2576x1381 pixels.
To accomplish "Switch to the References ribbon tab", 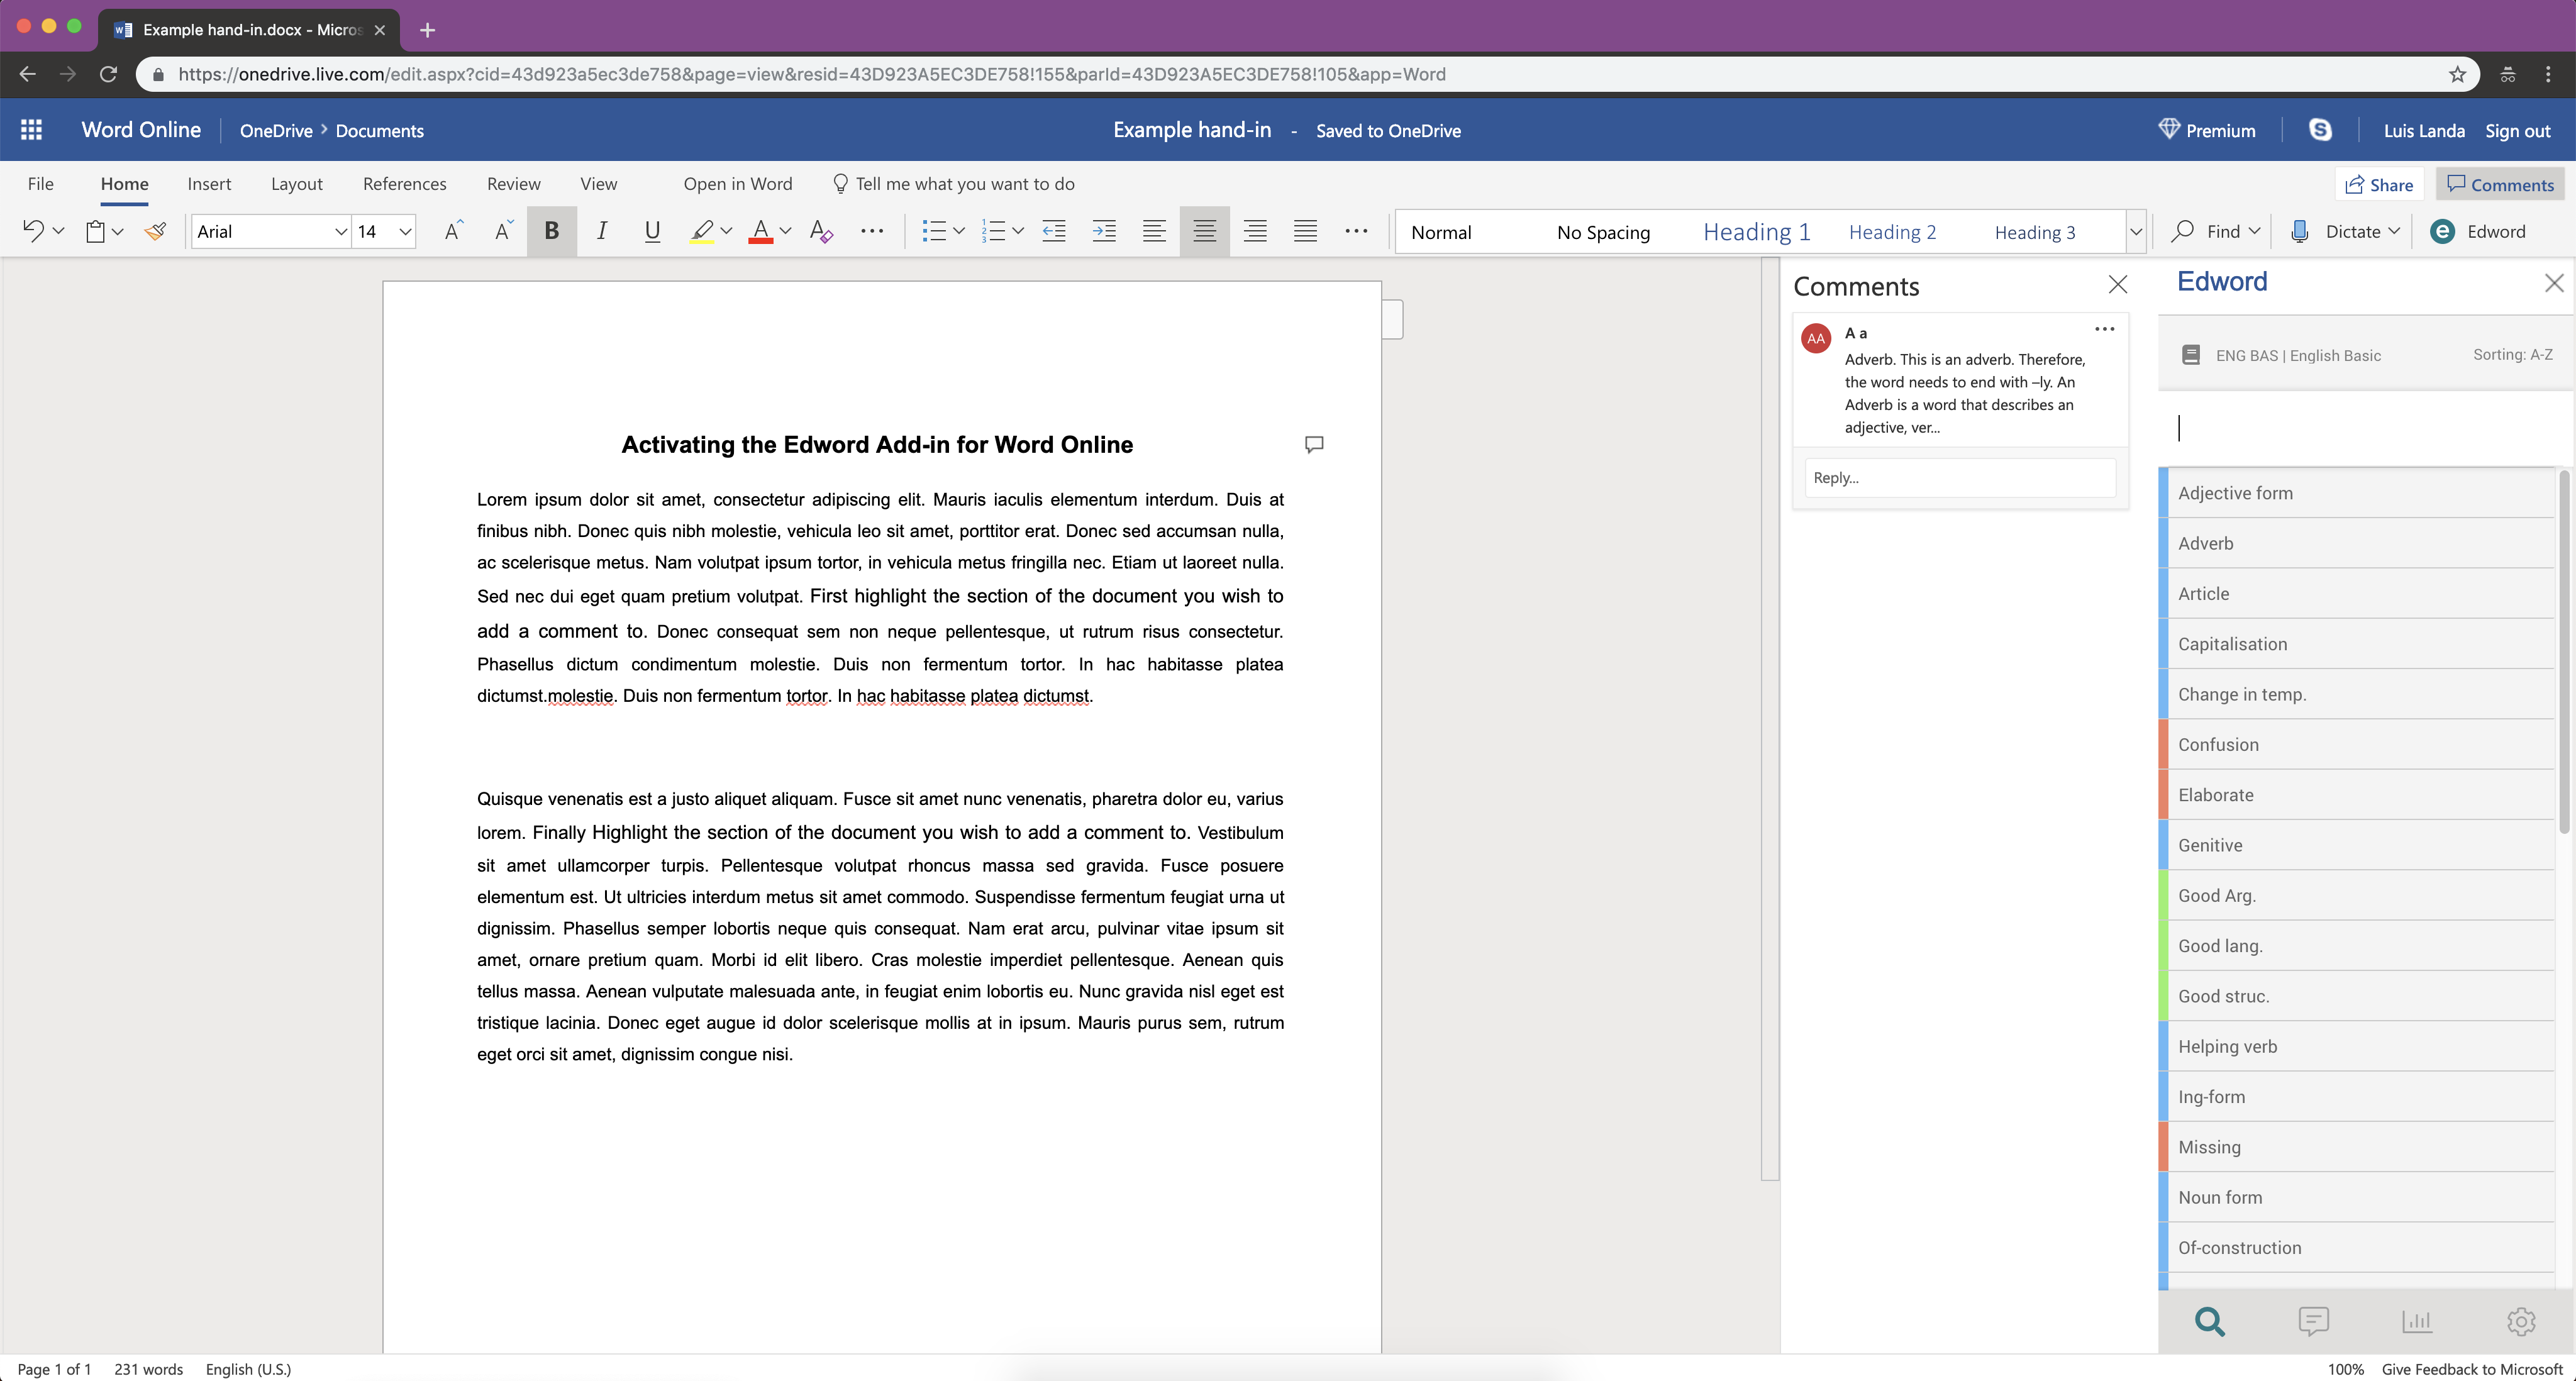I will (x=404, y=183).
